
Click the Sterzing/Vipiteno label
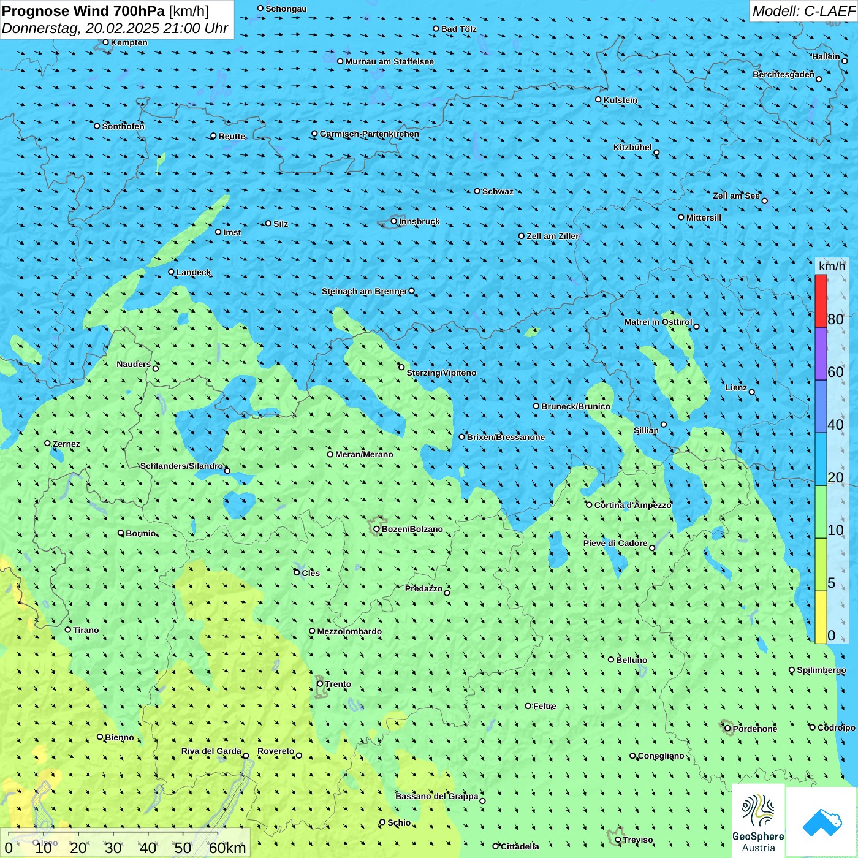[x=442, y=373]
